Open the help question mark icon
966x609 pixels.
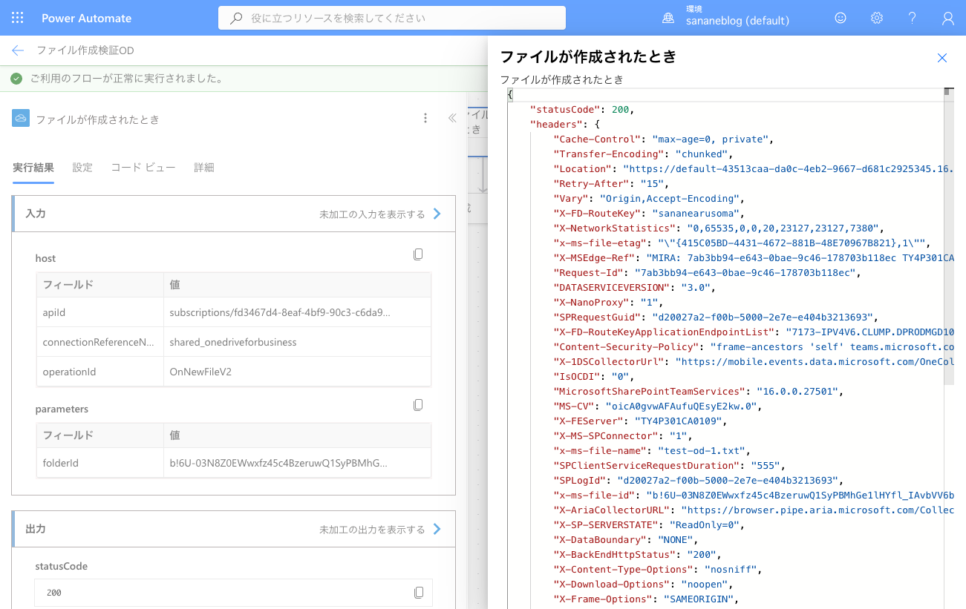[x=913, y=18]
